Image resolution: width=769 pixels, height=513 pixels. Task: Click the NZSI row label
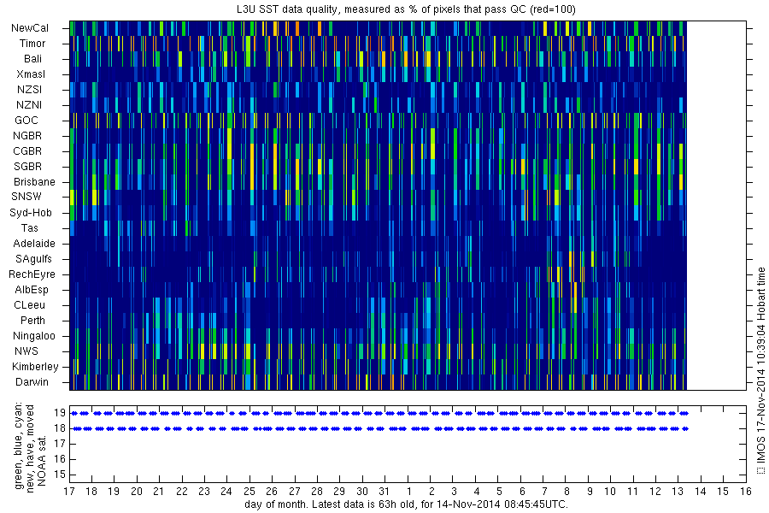tap(29, 89)
